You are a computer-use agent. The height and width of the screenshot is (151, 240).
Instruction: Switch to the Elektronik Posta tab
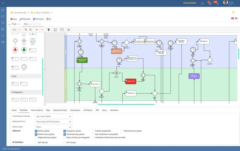(60, 110)
